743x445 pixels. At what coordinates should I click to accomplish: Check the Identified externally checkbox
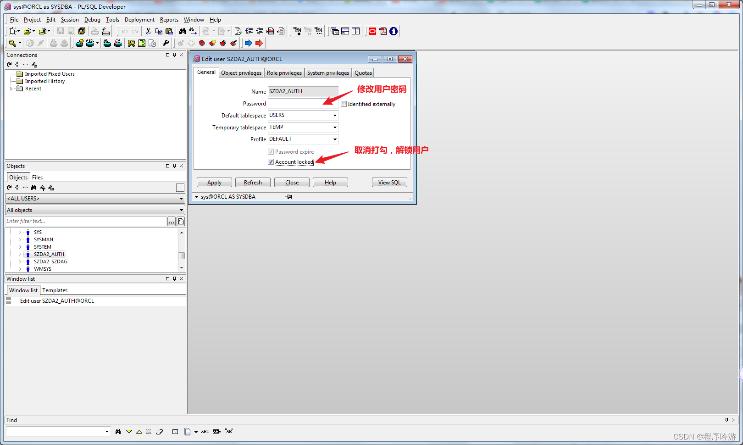[344, 104]
